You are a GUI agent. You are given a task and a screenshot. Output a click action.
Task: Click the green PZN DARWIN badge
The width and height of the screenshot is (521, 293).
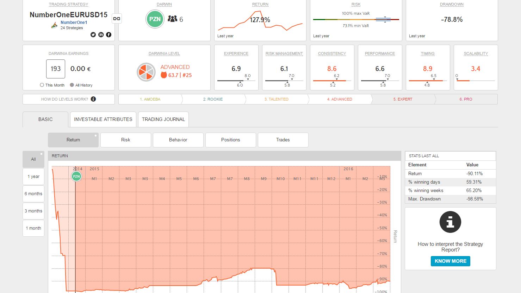point(155,19)
